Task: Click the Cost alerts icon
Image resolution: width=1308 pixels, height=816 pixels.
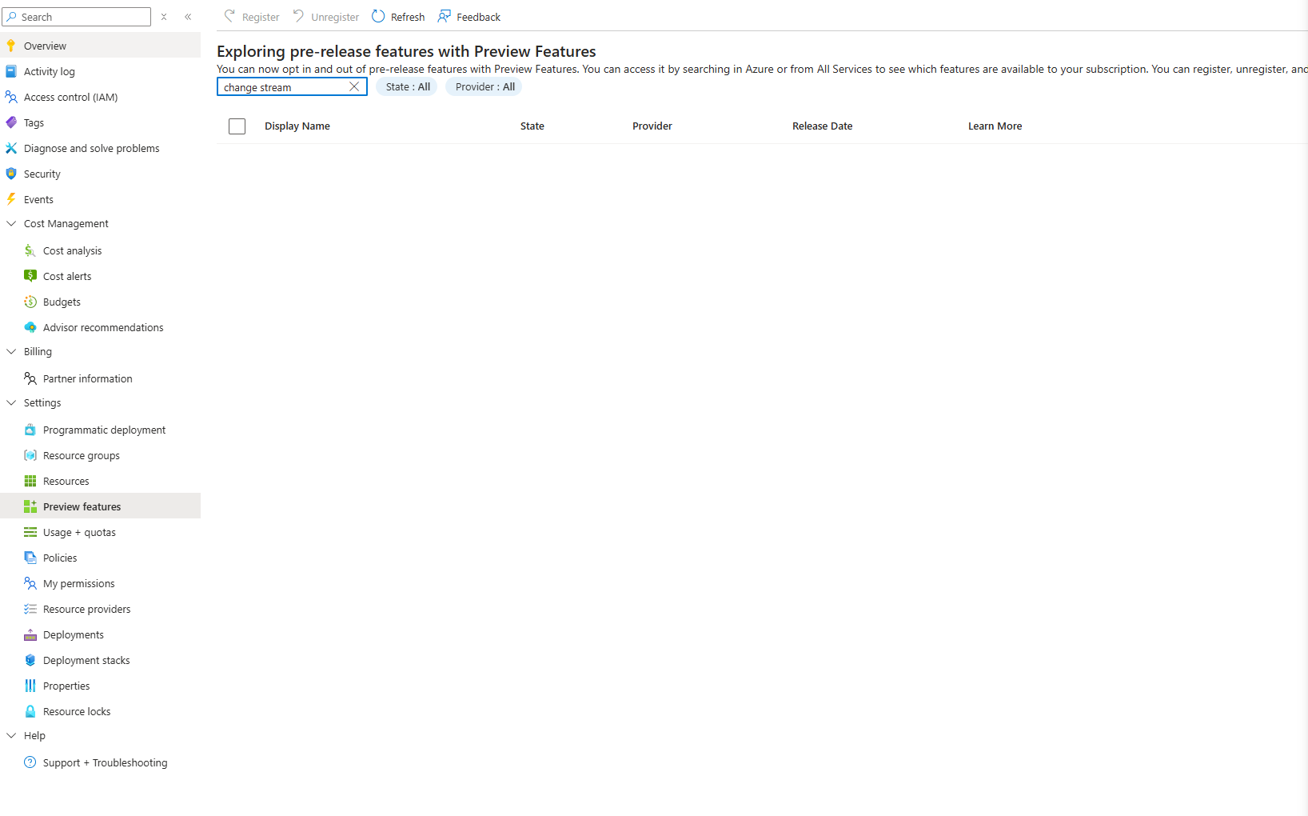Action: pos(30,276)
